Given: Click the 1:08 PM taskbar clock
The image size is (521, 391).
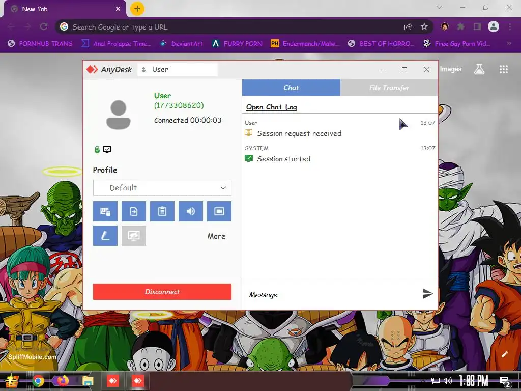Looking at the screenshot, I should (474, 381).
